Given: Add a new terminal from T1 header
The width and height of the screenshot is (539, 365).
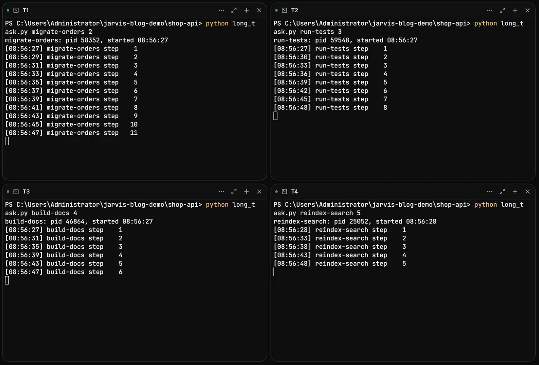Looking at the screenshot, I should point(247,10).
